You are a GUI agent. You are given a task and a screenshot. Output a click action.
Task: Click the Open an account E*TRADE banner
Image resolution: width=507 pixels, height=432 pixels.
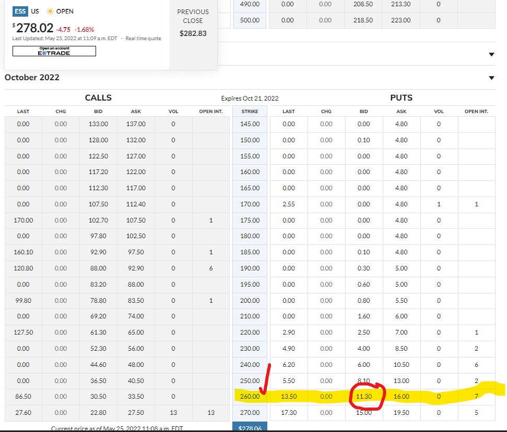pyautogui.click(x=54, y=51)
